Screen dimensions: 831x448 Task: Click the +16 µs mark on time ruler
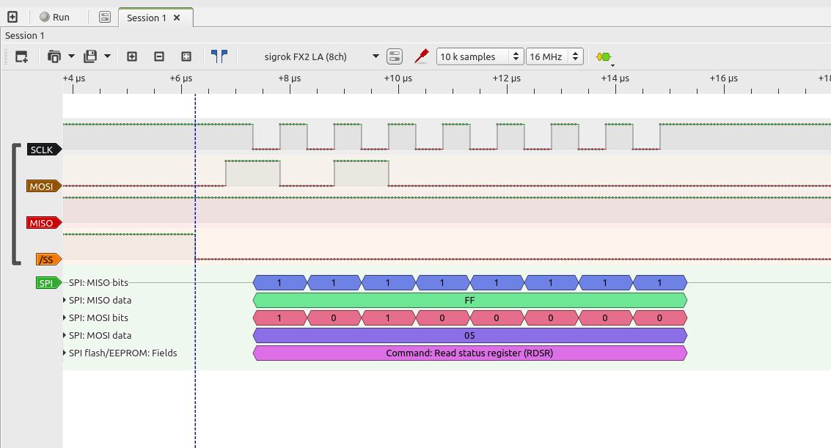click(x=724, y=78)
